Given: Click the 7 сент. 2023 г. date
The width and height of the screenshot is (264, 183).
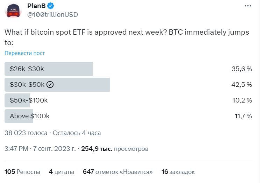Looking at the screenshot, I should [54, 149].
